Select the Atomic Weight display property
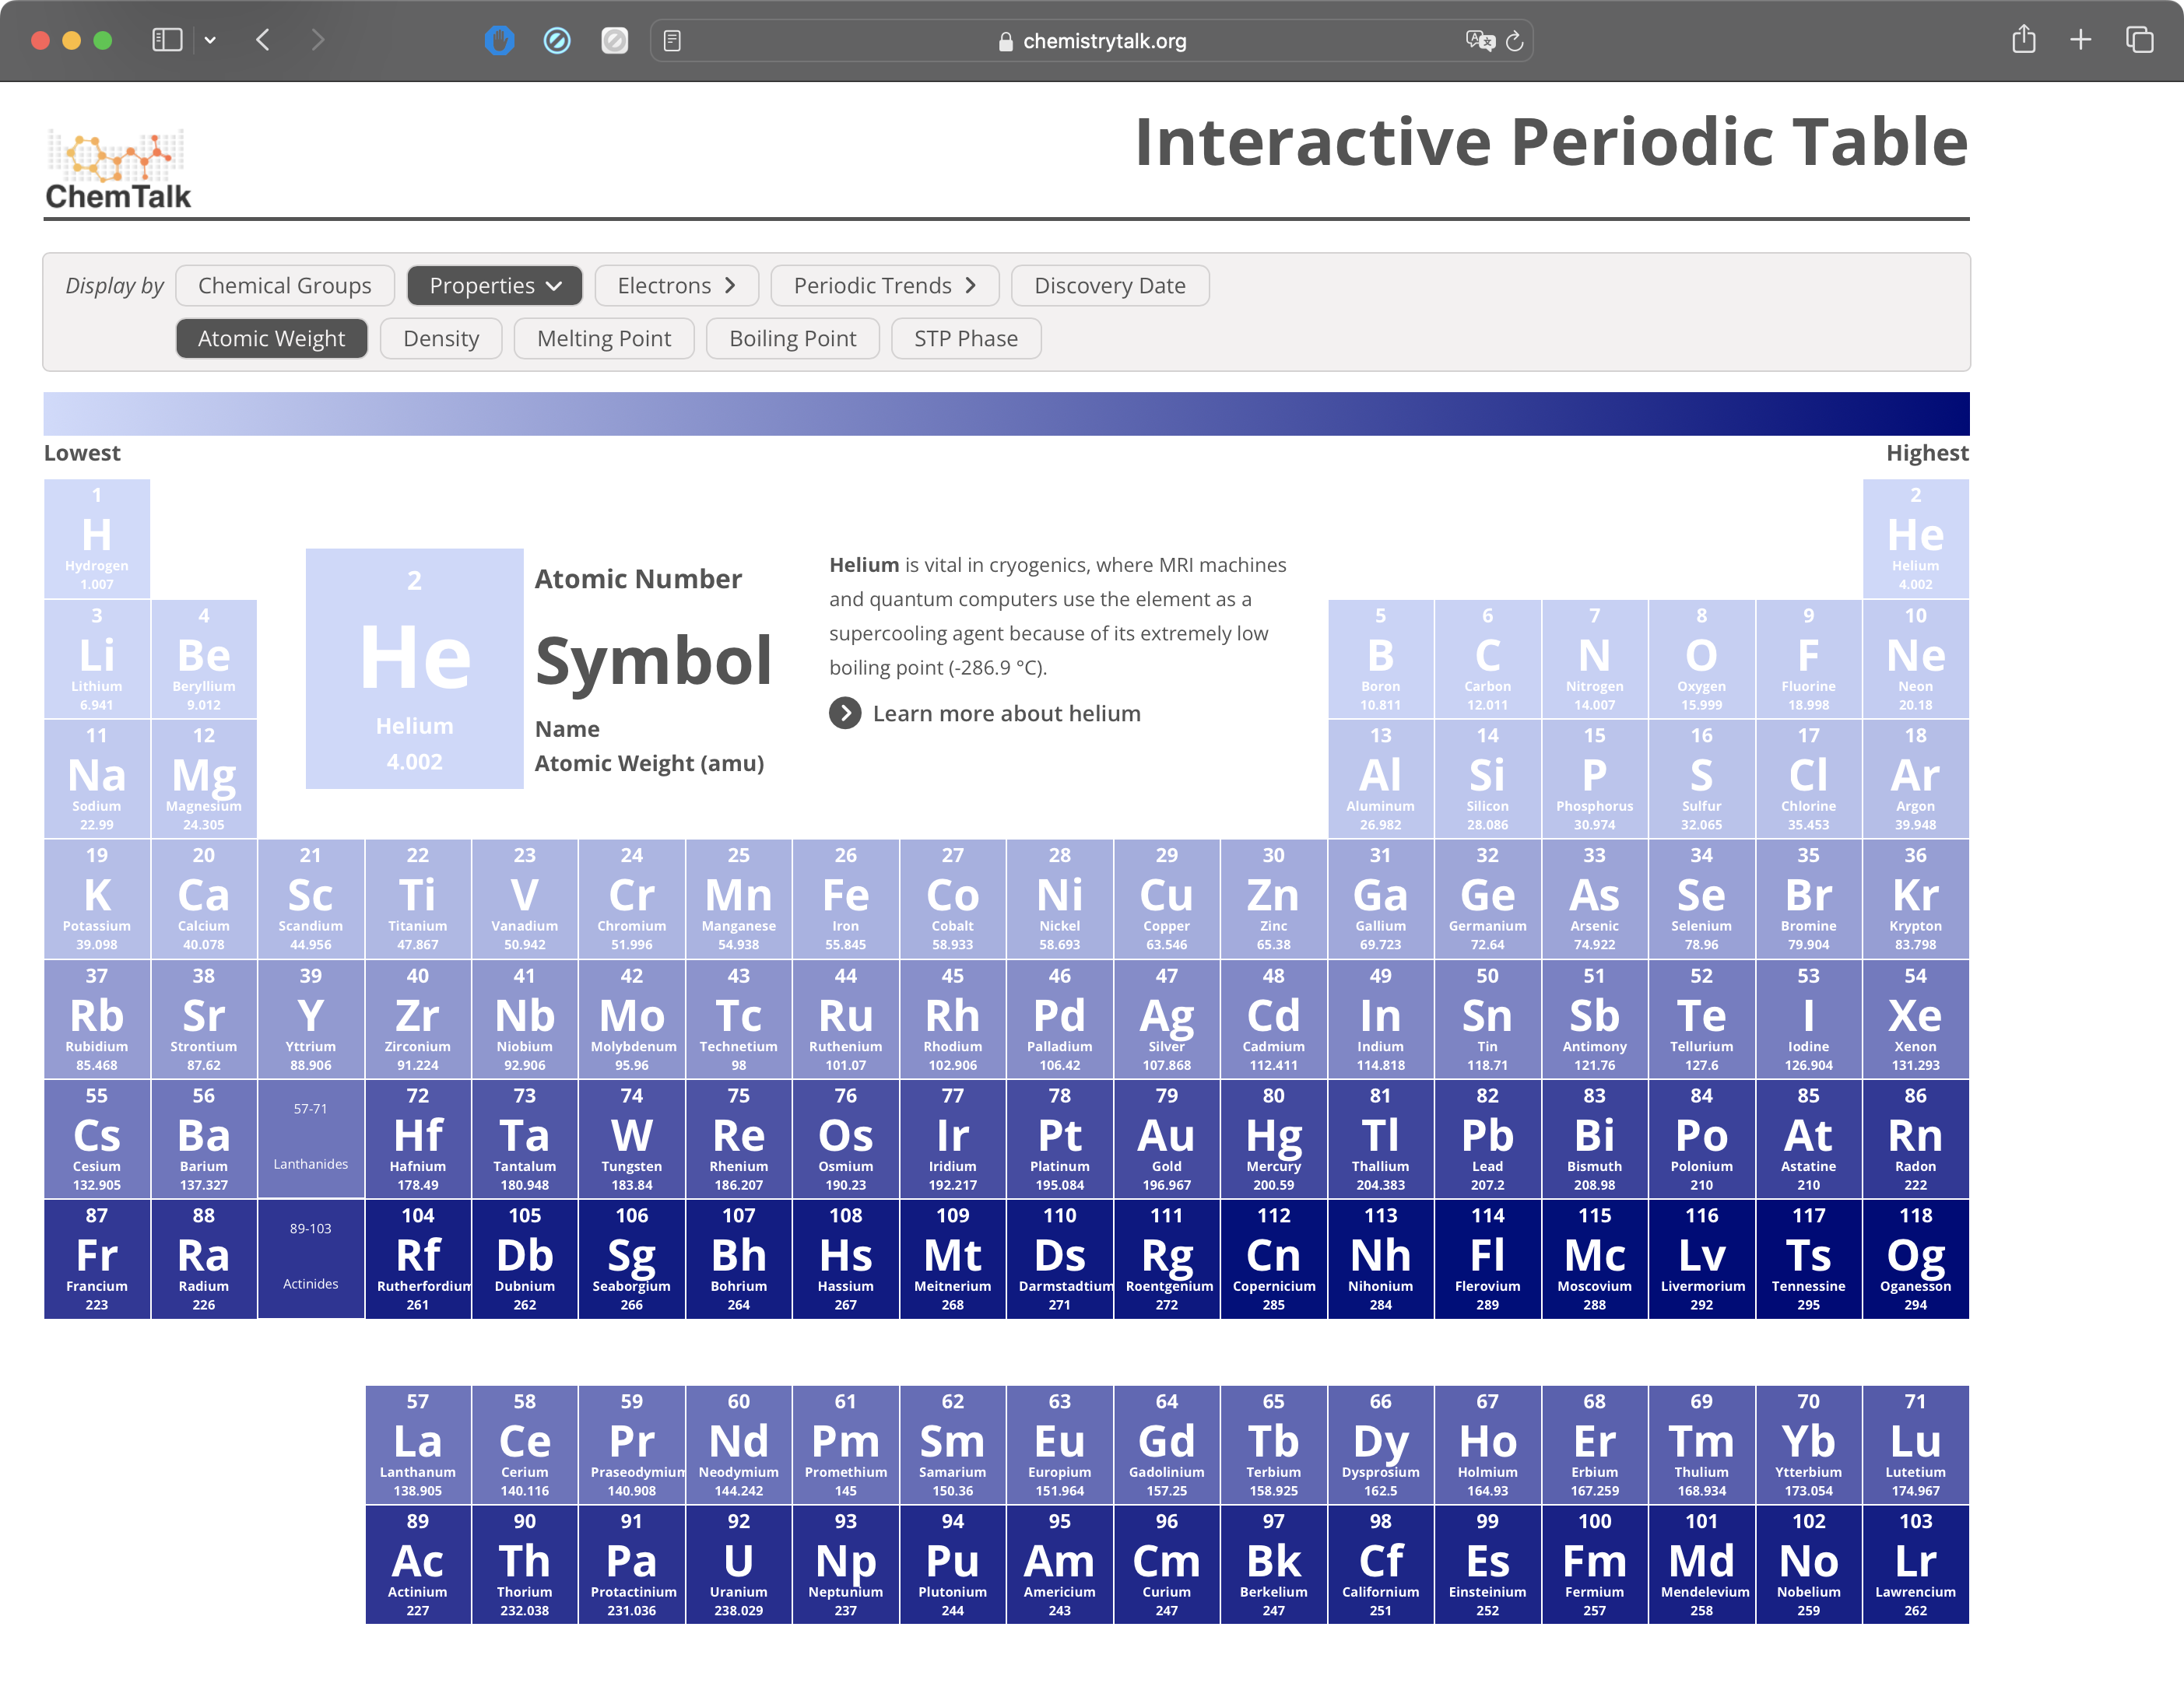This screenshot has width=2184, height=1704. pyautogui.click(x=273, y=337)
